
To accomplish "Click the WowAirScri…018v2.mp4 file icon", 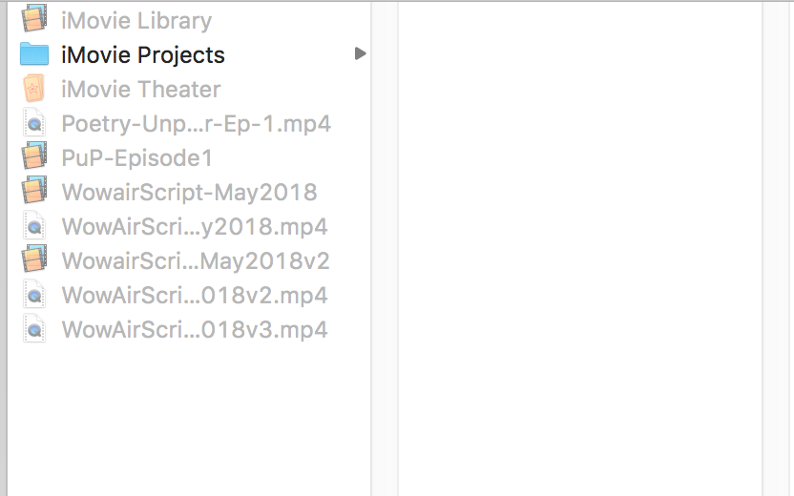I will (x=34, y=295).
